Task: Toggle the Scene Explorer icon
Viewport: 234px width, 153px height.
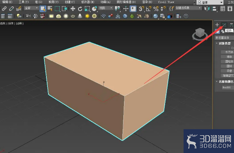Action: [x=223, y=9]
